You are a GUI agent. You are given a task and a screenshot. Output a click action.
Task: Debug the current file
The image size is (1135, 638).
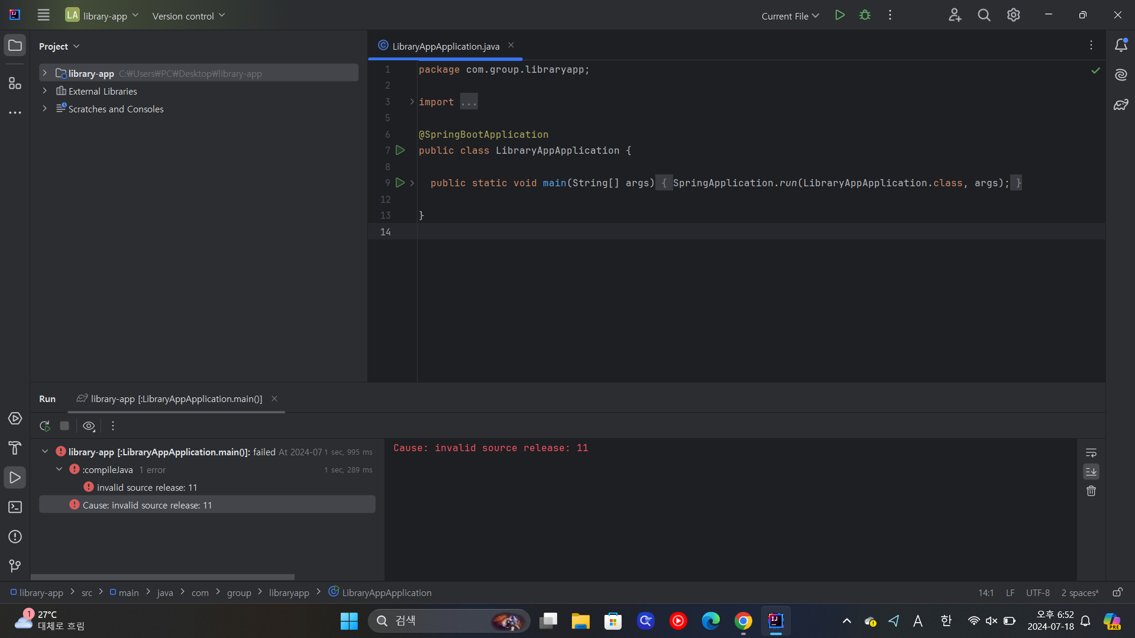(x=865, y=15)
